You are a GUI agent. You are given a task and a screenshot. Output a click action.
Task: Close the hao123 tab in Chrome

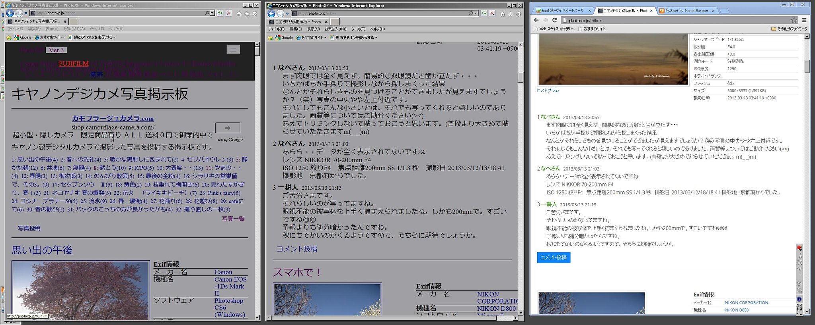pos(589,11)
